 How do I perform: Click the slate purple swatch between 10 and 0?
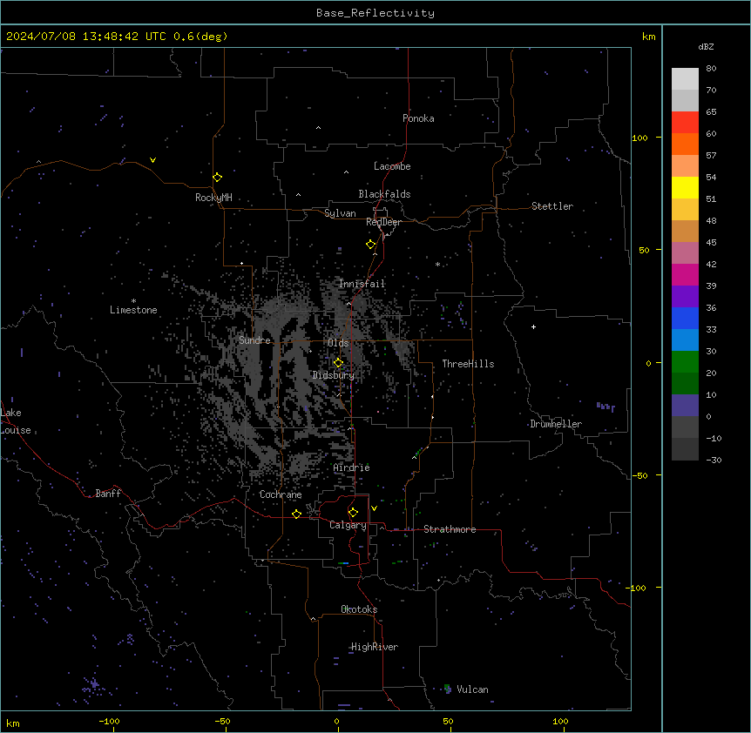coord(685,406)
